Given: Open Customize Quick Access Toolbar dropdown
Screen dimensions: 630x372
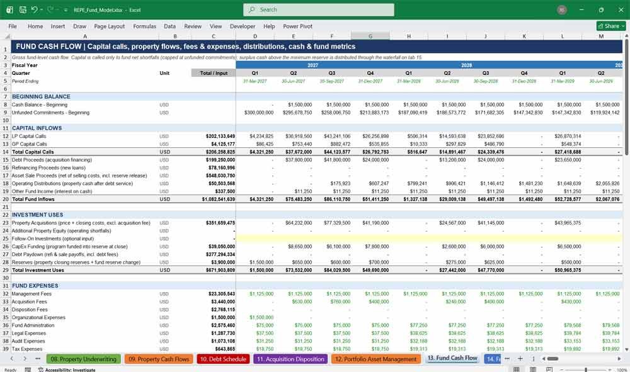Looking at the screenshot, I should pos(66,9).
